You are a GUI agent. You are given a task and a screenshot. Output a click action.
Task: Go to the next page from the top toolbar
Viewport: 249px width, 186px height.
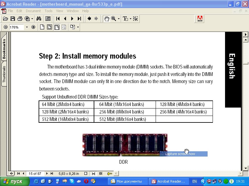point(72,19)
